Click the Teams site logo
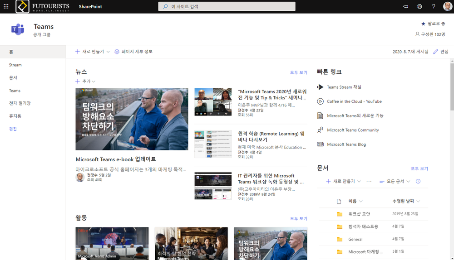This screenshot has width=454, height=260. 18,30
